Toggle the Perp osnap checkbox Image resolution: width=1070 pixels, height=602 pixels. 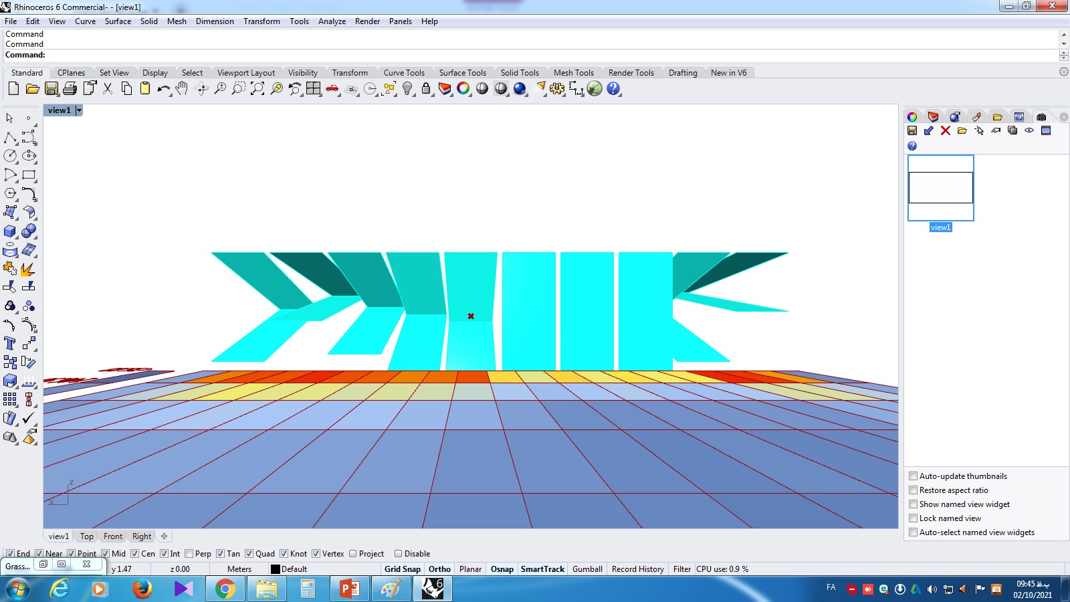coord(189,554)
